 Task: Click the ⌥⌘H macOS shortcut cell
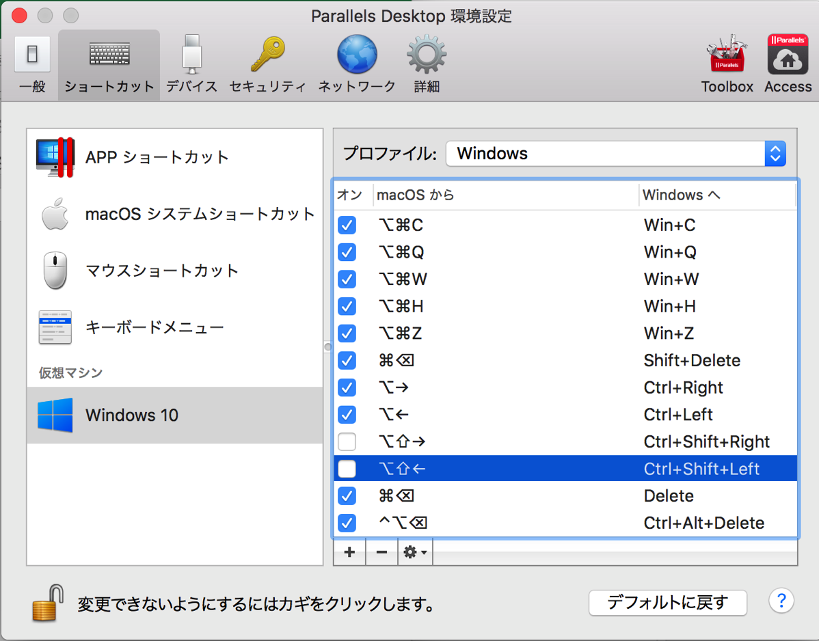(x=401, y=306)
